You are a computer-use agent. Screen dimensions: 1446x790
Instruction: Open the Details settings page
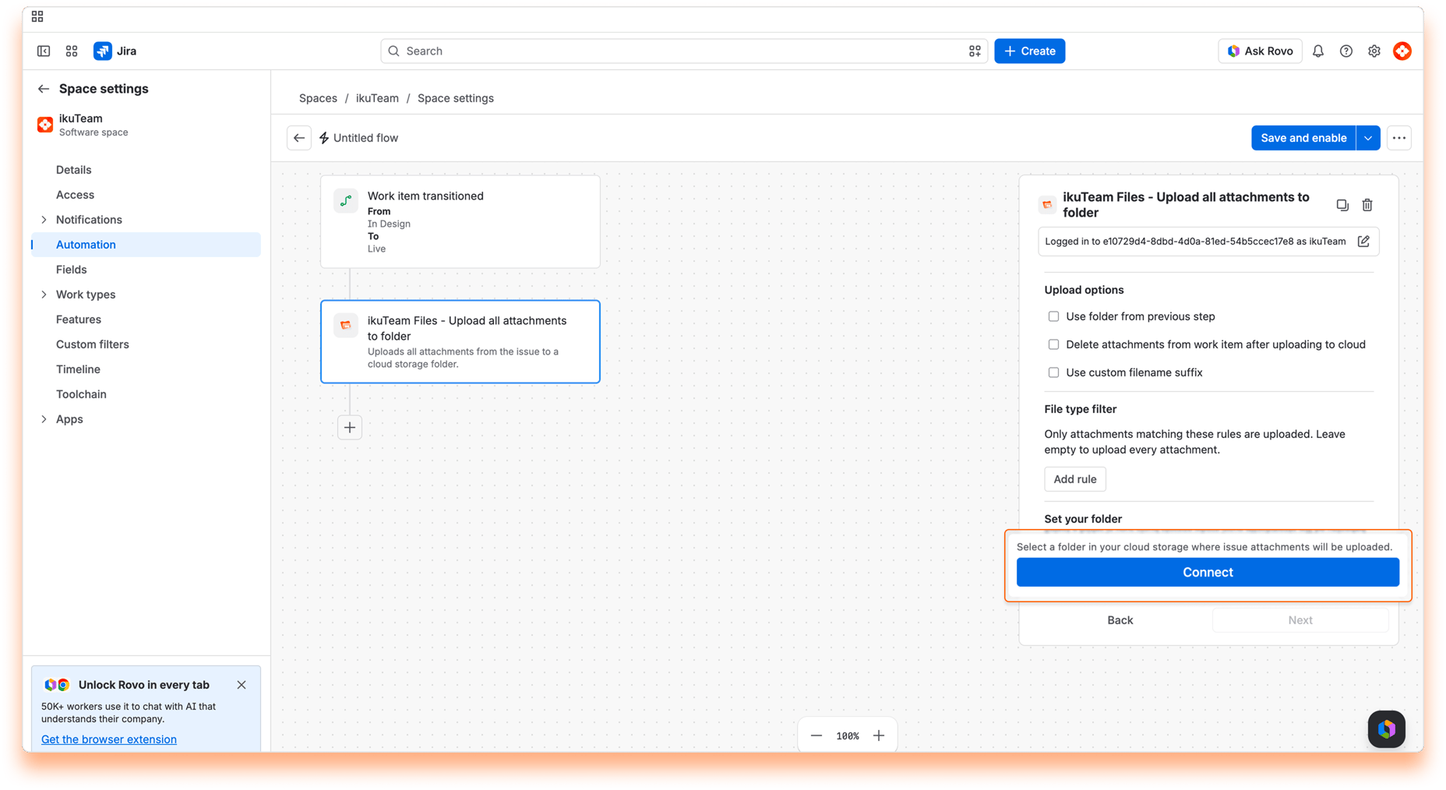tap(146, 170)
